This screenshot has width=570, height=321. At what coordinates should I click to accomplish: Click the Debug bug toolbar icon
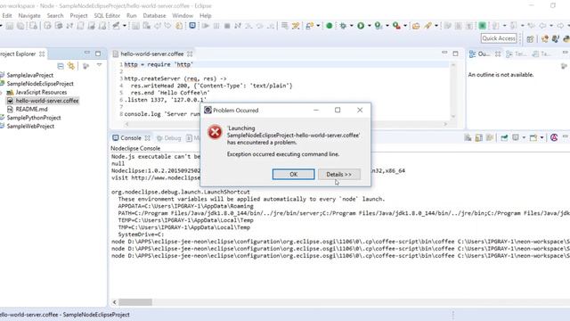tap(343, 26)
